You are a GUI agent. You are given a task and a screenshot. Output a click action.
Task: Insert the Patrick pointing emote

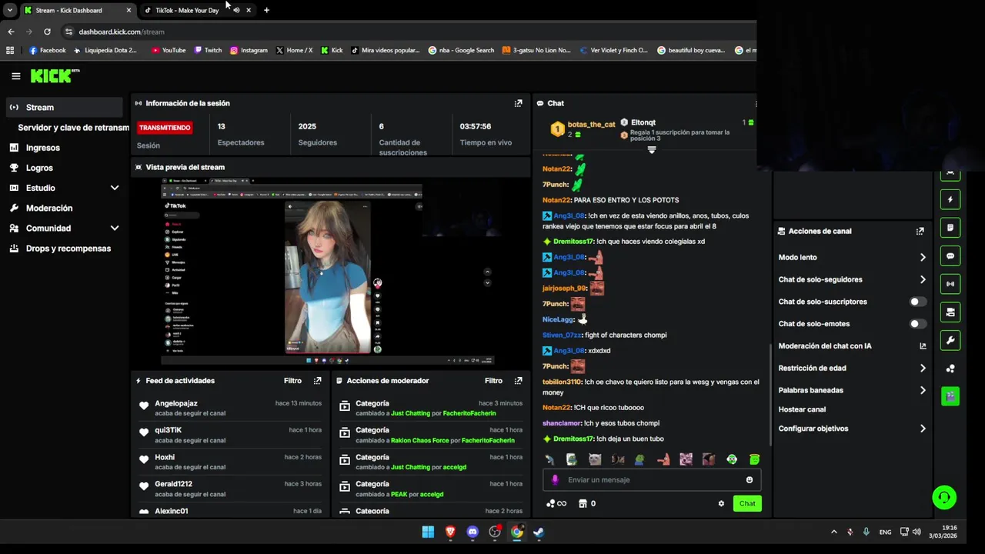coord(663,459)
